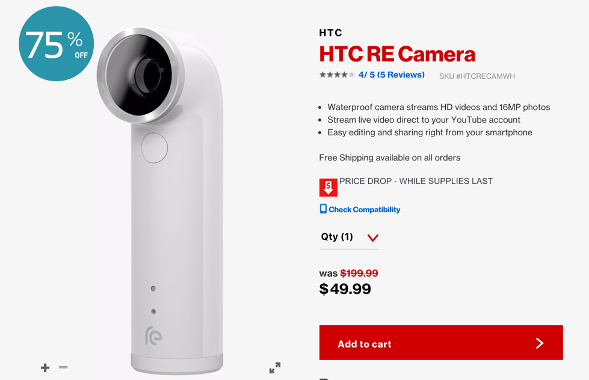The height and width of the screenshot is (380, 589).
Task: Open the Check Compatibility link
Action: (365, 209)
